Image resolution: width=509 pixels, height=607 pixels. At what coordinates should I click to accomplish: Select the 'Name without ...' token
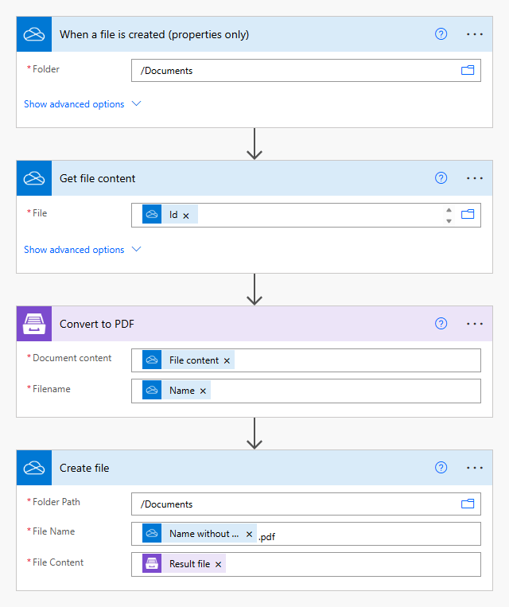[x=200, y=534]
